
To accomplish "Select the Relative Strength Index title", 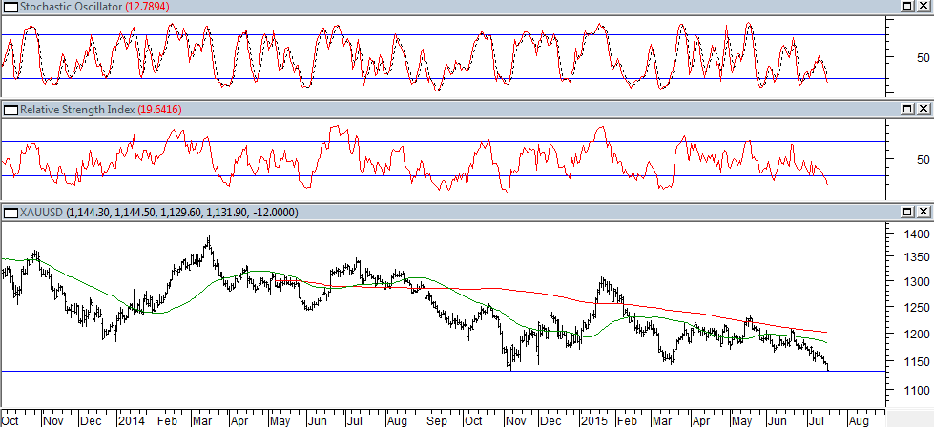I will [x=77, y=111].
